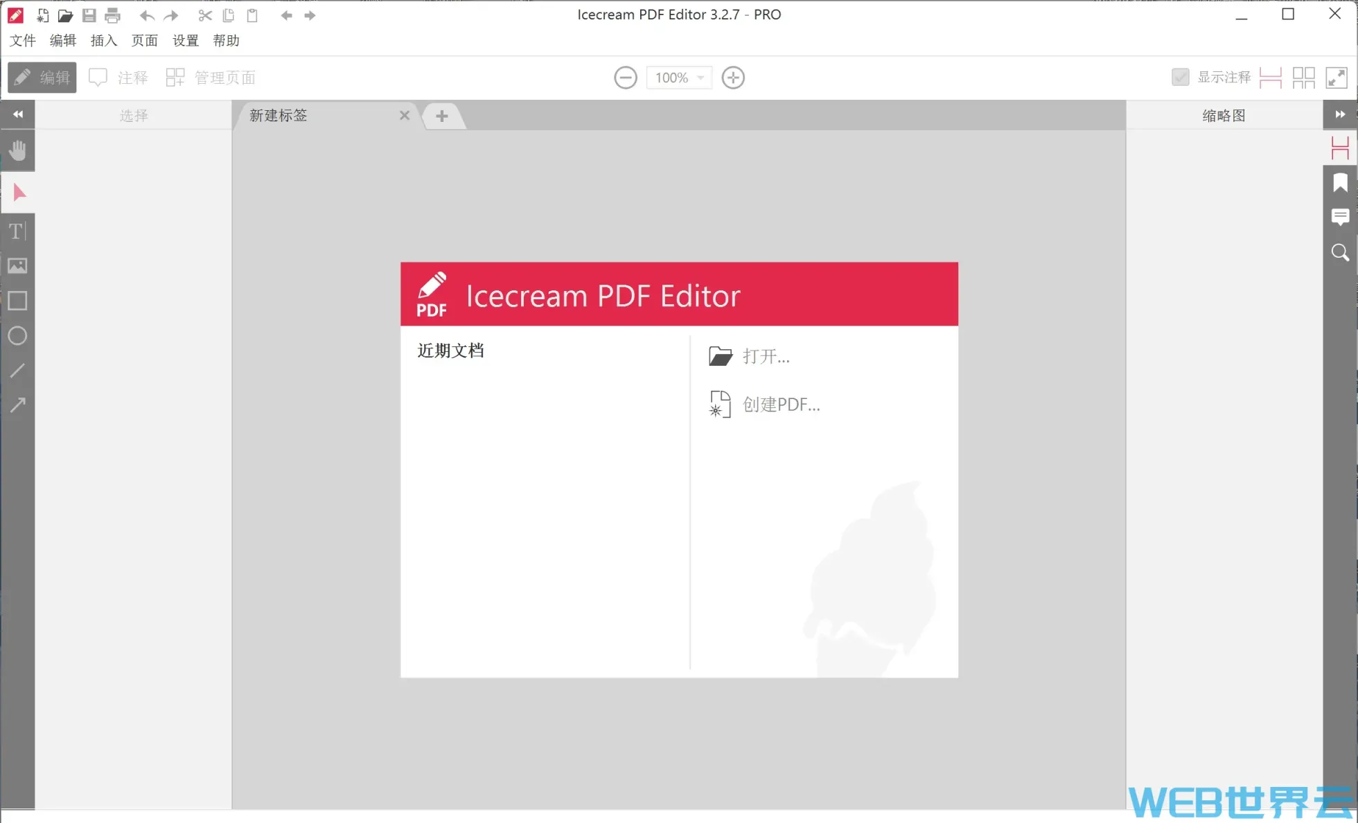Viewport: 1358px width, 823px height.
Task: Select the Text tool
Action: click(17, 231)
